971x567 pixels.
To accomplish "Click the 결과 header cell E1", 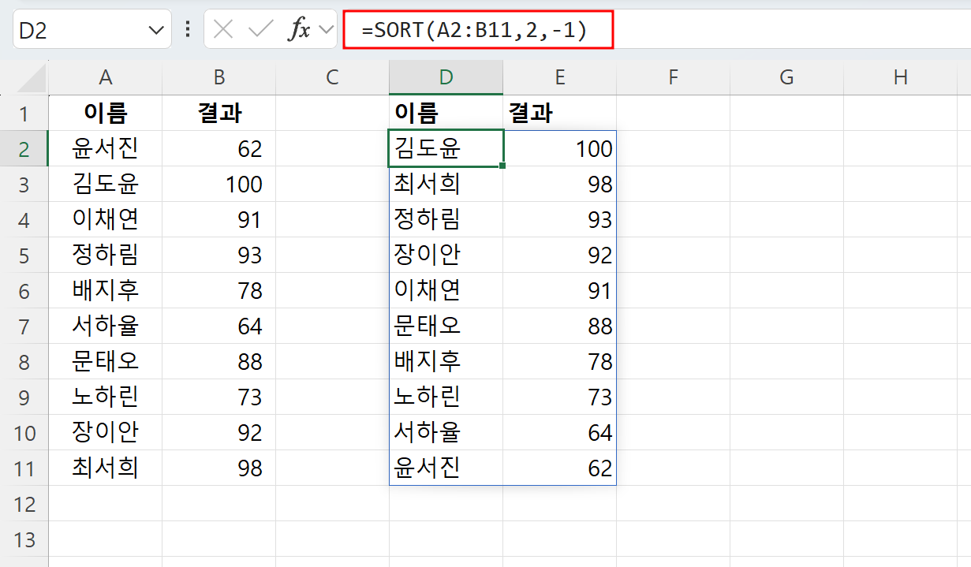I will click(x=560, y=113).
